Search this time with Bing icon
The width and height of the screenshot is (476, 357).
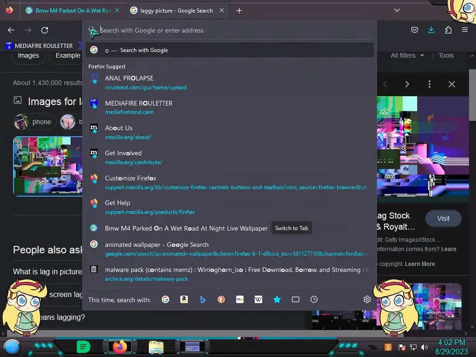click(203, 300)
